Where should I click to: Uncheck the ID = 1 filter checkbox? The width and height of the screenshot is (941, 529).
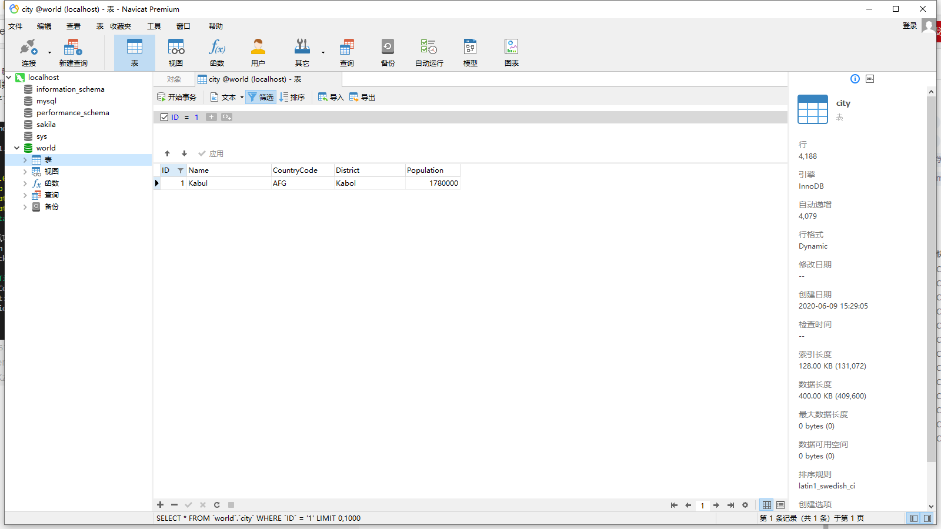coord(165,117)
